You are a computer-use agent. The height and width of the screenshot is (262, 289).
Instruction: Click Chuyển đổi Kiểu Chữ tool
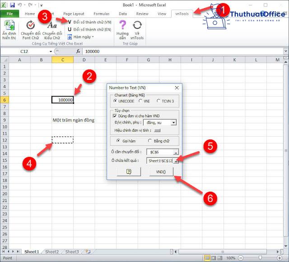pyautogui.click(x=52, y=30)
